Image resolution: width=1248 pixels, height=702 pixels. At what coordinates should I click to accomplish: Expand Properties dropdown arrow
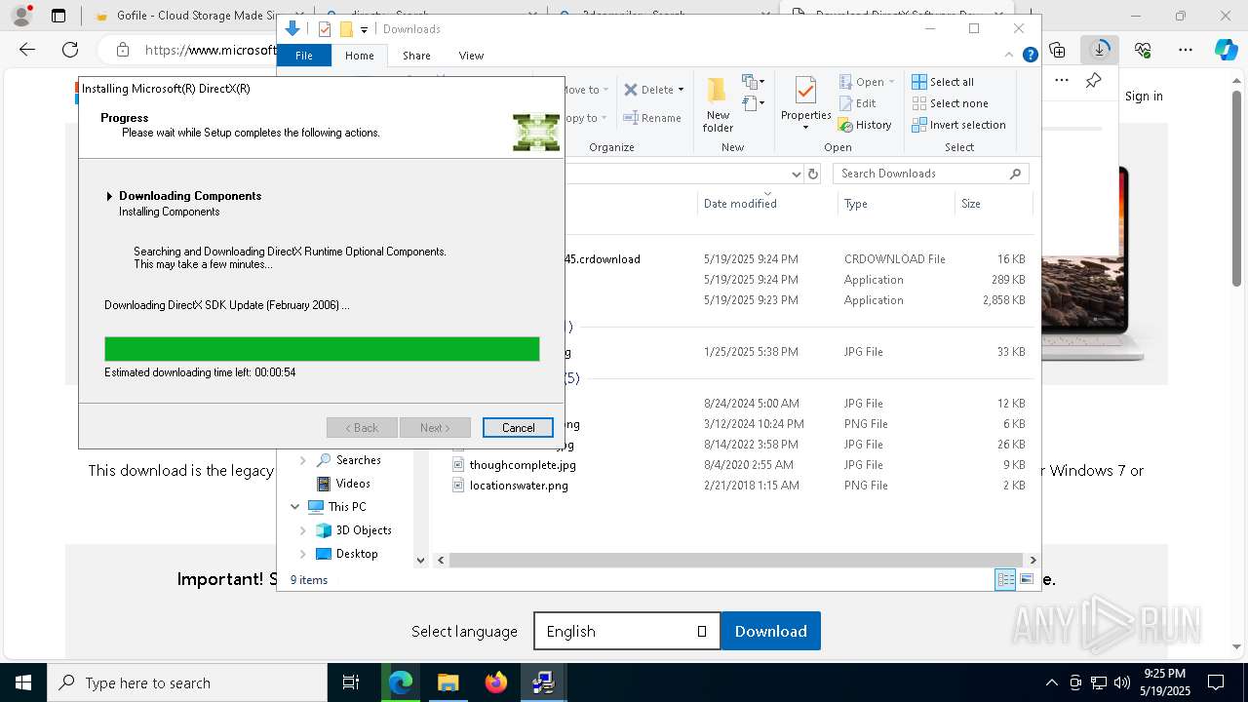(x=805, y=128)
